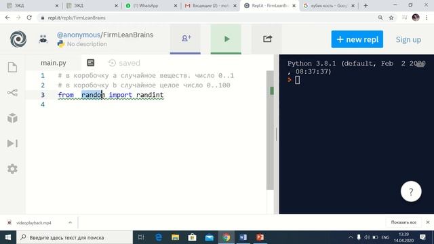Close the Repl.it browser tab
Image resolution: width=434 pixels, height=244 pixels.
click(294, 5)
